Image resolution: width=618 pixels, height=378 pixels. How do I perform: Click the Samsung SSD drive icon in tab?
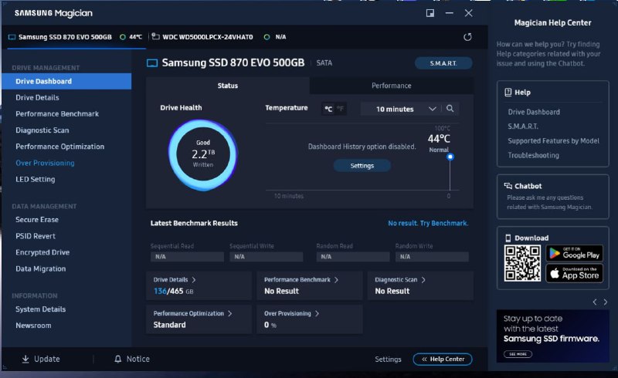click(x=12, y=37)
